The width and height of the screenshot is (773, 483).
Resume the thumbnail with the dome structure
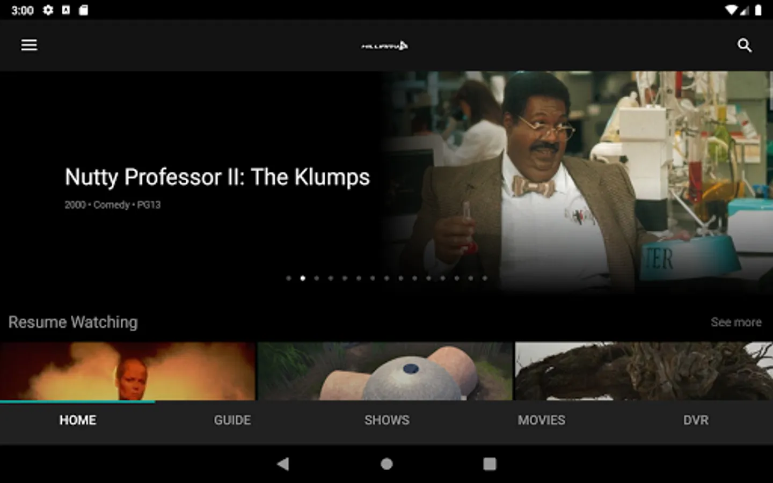385,371
